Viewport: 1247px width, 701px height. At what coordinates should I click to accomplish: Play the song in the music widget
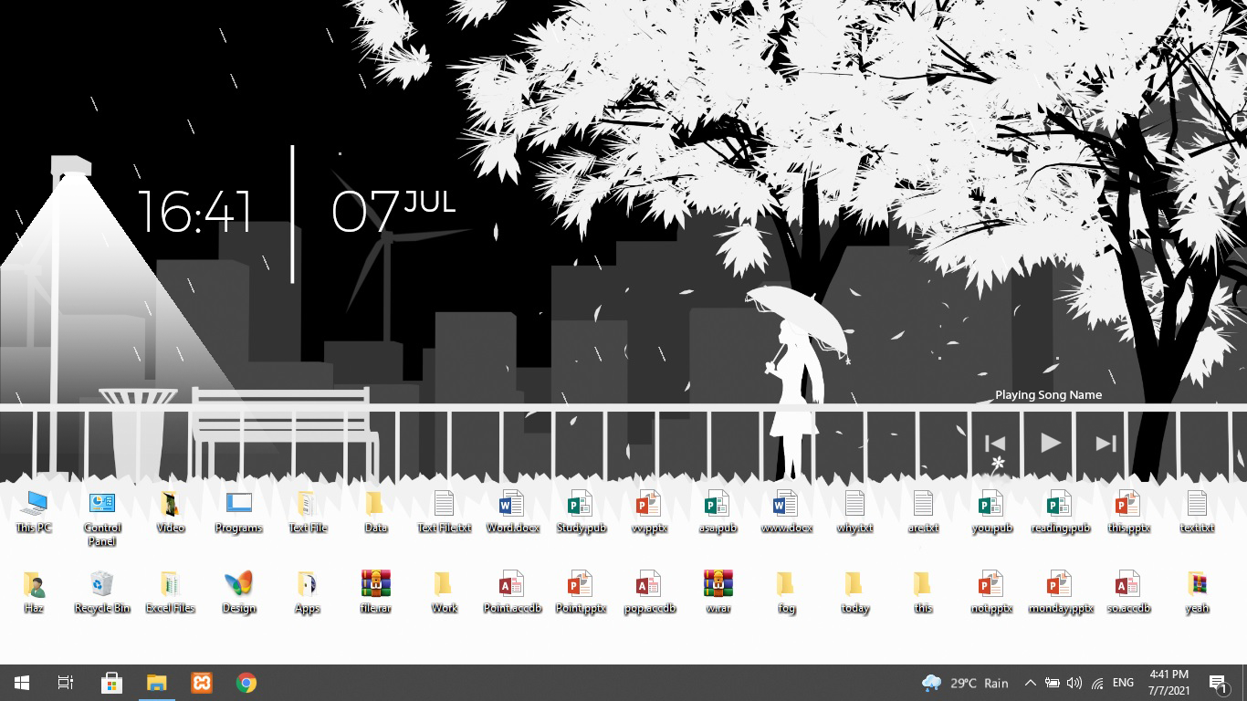click(x=1050, y=443)
